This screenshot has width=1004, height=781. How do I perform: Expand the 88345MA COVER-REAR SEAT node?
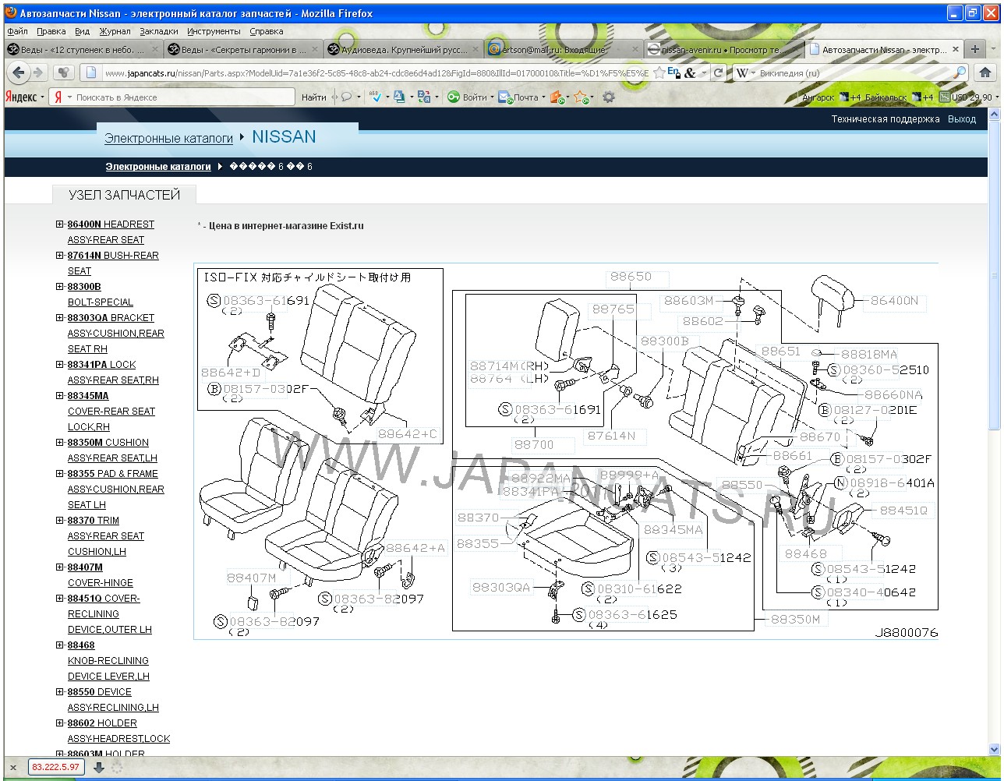[x=60, y=395]
